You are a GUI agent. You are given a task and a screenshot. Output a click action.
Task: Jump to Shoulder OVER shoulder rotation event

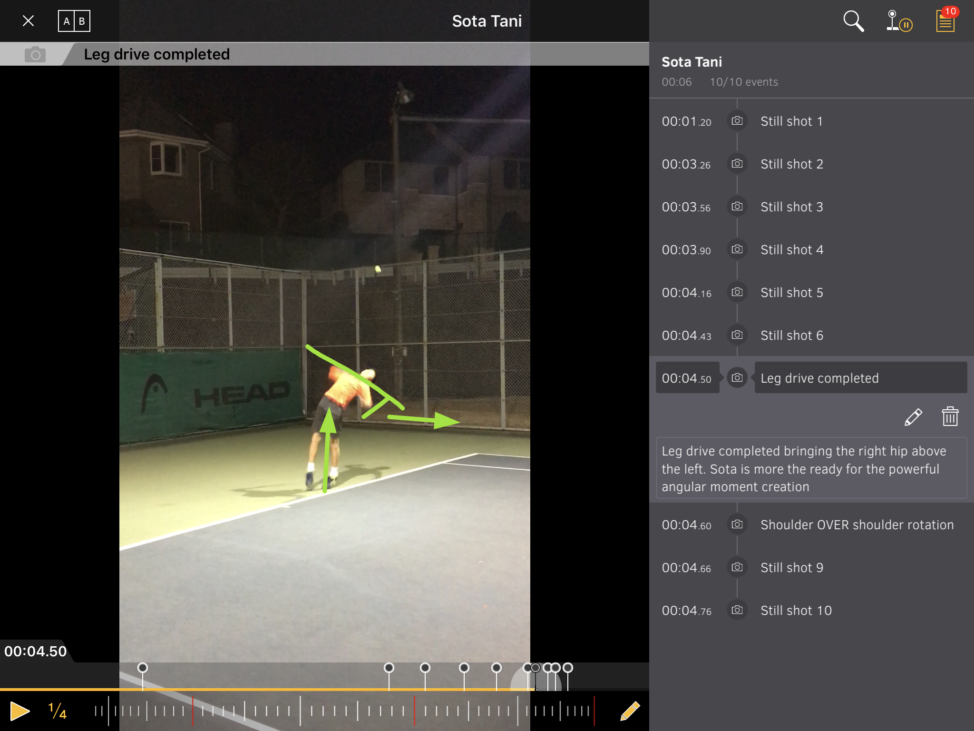pyautogui.click(x=857, y=525)
